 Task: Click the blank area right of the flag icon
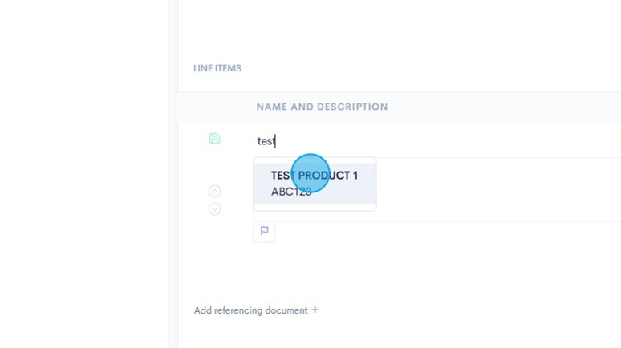pyautogui.click(x=441, y=232)
